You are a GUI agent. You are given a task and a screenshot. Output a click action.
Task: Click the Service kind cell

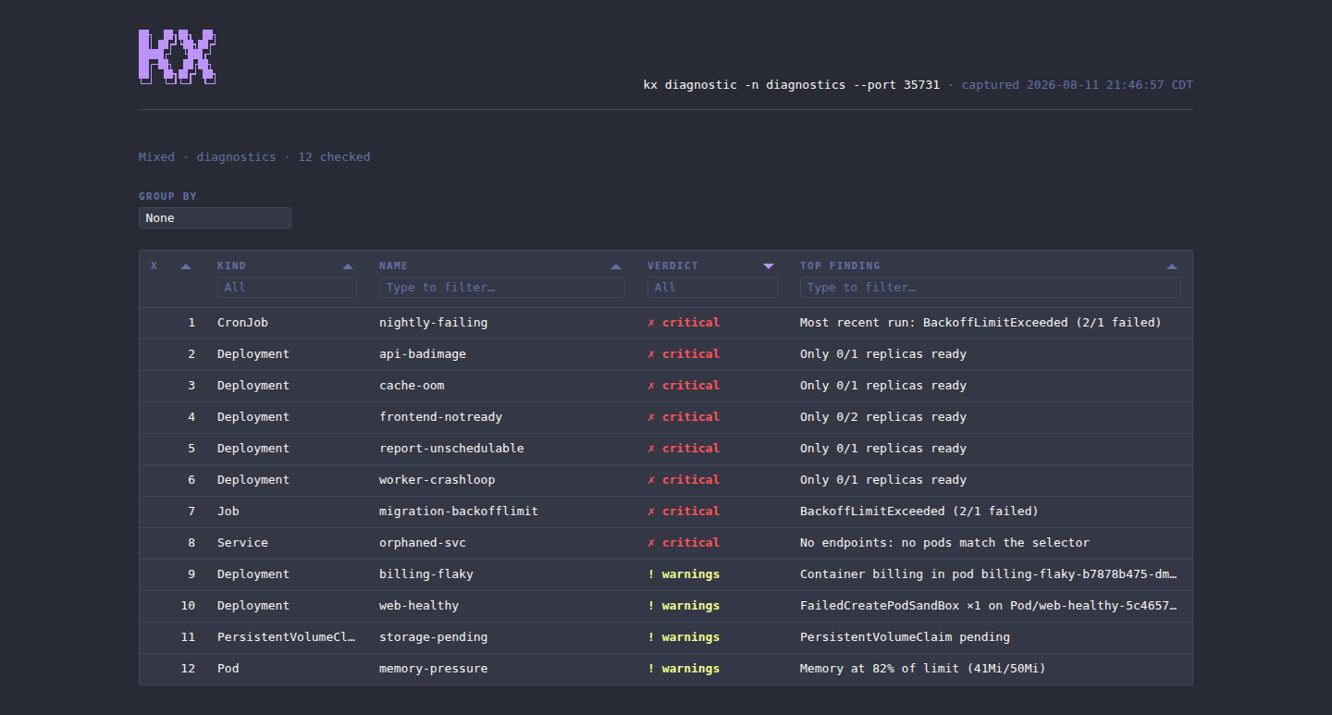point(242,543)
